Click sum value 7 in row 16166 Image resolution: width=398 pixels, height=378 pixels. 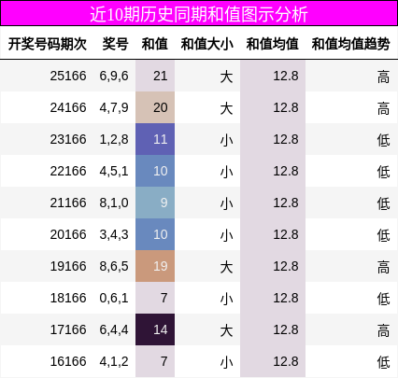tap(155, 361)
